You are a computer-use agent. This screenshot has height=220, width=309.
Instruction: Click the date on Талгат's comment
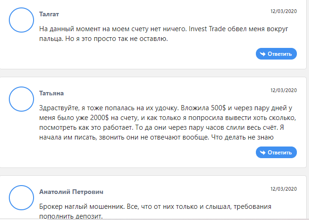coord(283,11)
